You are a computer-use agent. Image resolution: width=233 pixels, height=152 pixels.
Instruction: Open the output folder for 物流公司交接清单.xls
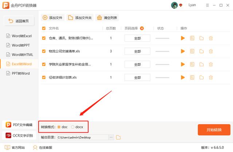(201, 51)
